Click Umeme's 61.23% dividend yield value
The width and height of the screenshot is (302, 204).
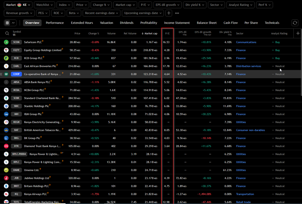pyautogui.click(x=227, y=170)
